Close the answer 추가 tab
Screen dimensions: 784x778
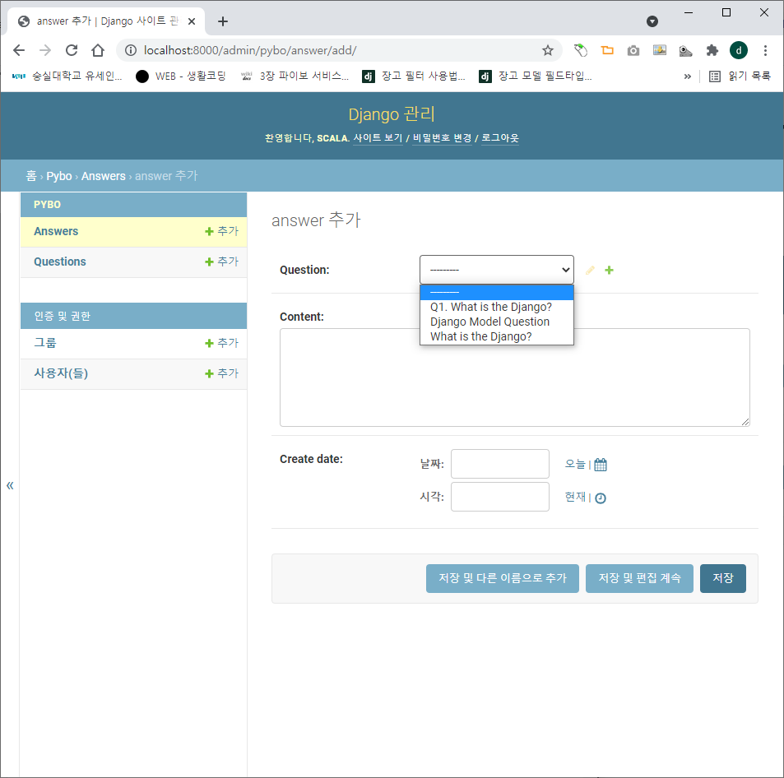pyautogui.click(x=192, y=21)
